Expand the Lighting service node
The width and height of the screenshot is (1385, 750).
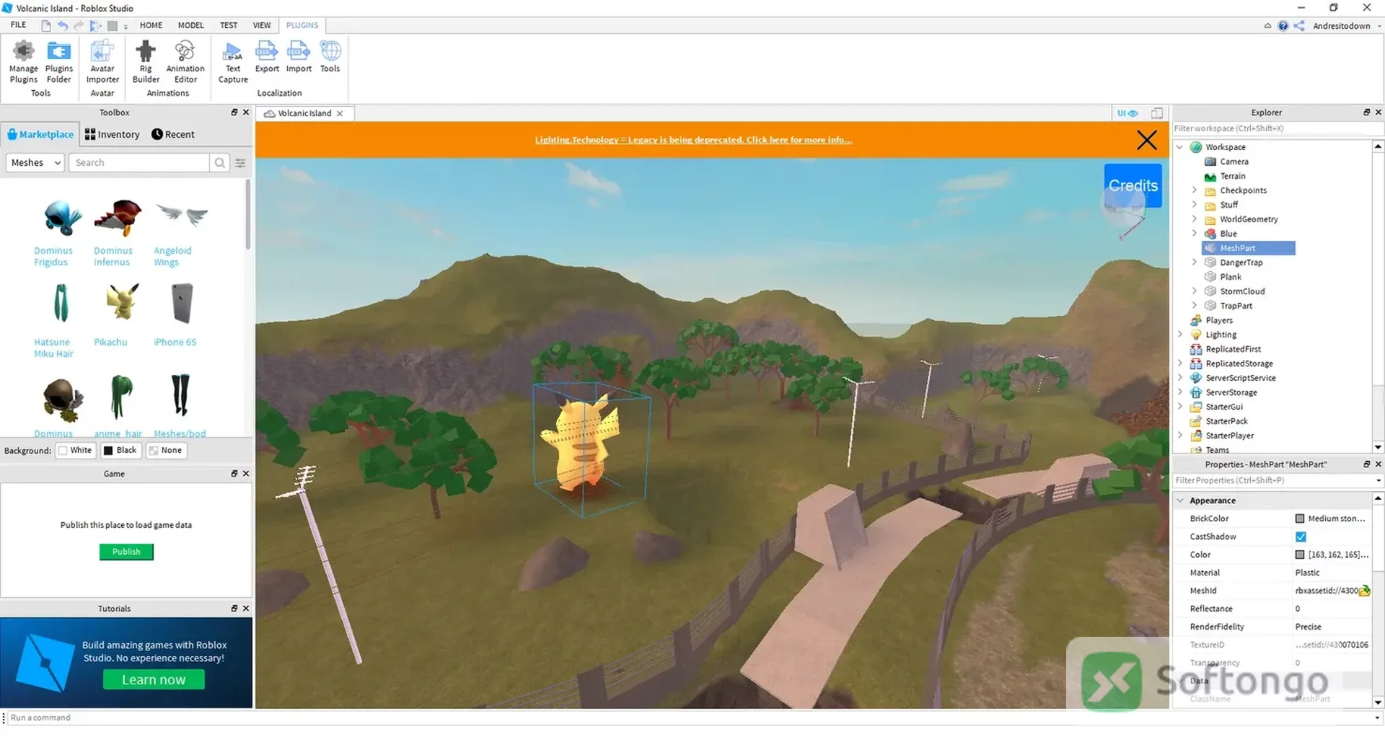coord(1179,335)
